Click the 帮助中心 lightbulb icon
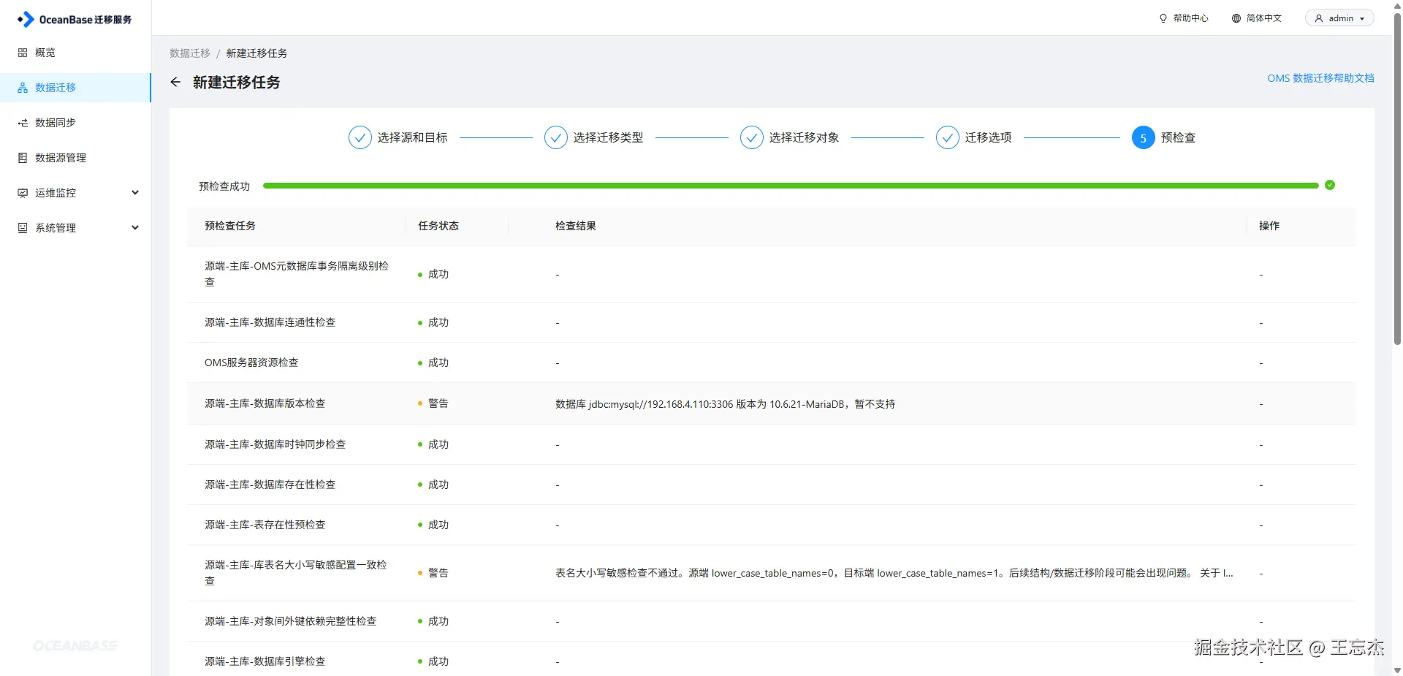Image resolution: width=1403 pixels, height=676 pixels. [1163, 18]
